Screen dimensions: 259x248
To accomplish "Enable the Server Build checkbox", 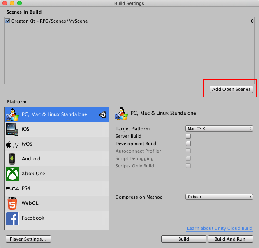I will (x=188, y=136).
